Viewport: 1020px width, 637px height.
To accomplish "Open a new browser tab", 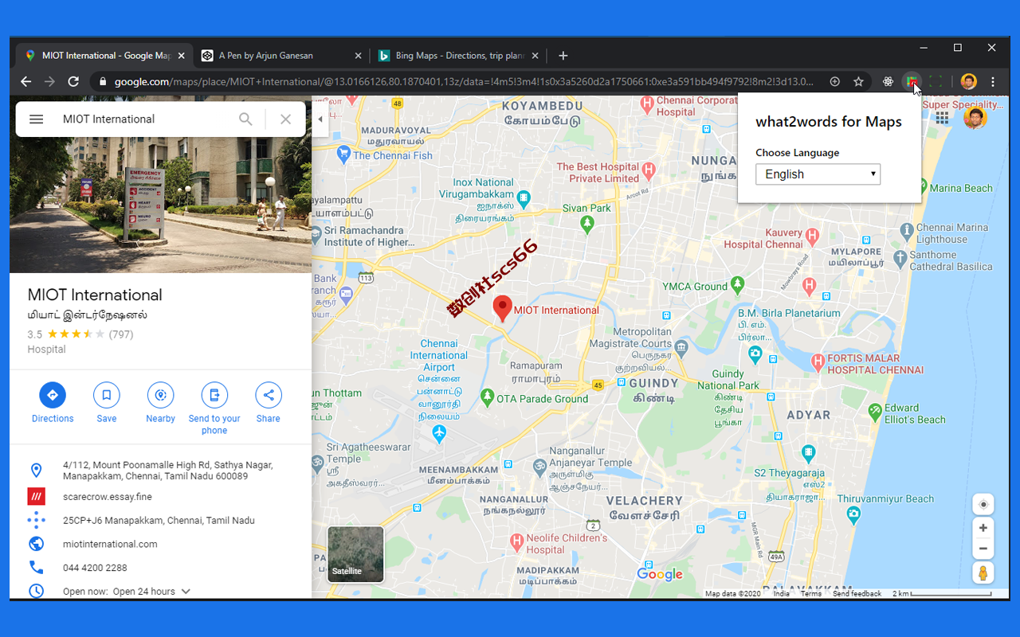I will (563, 56).
